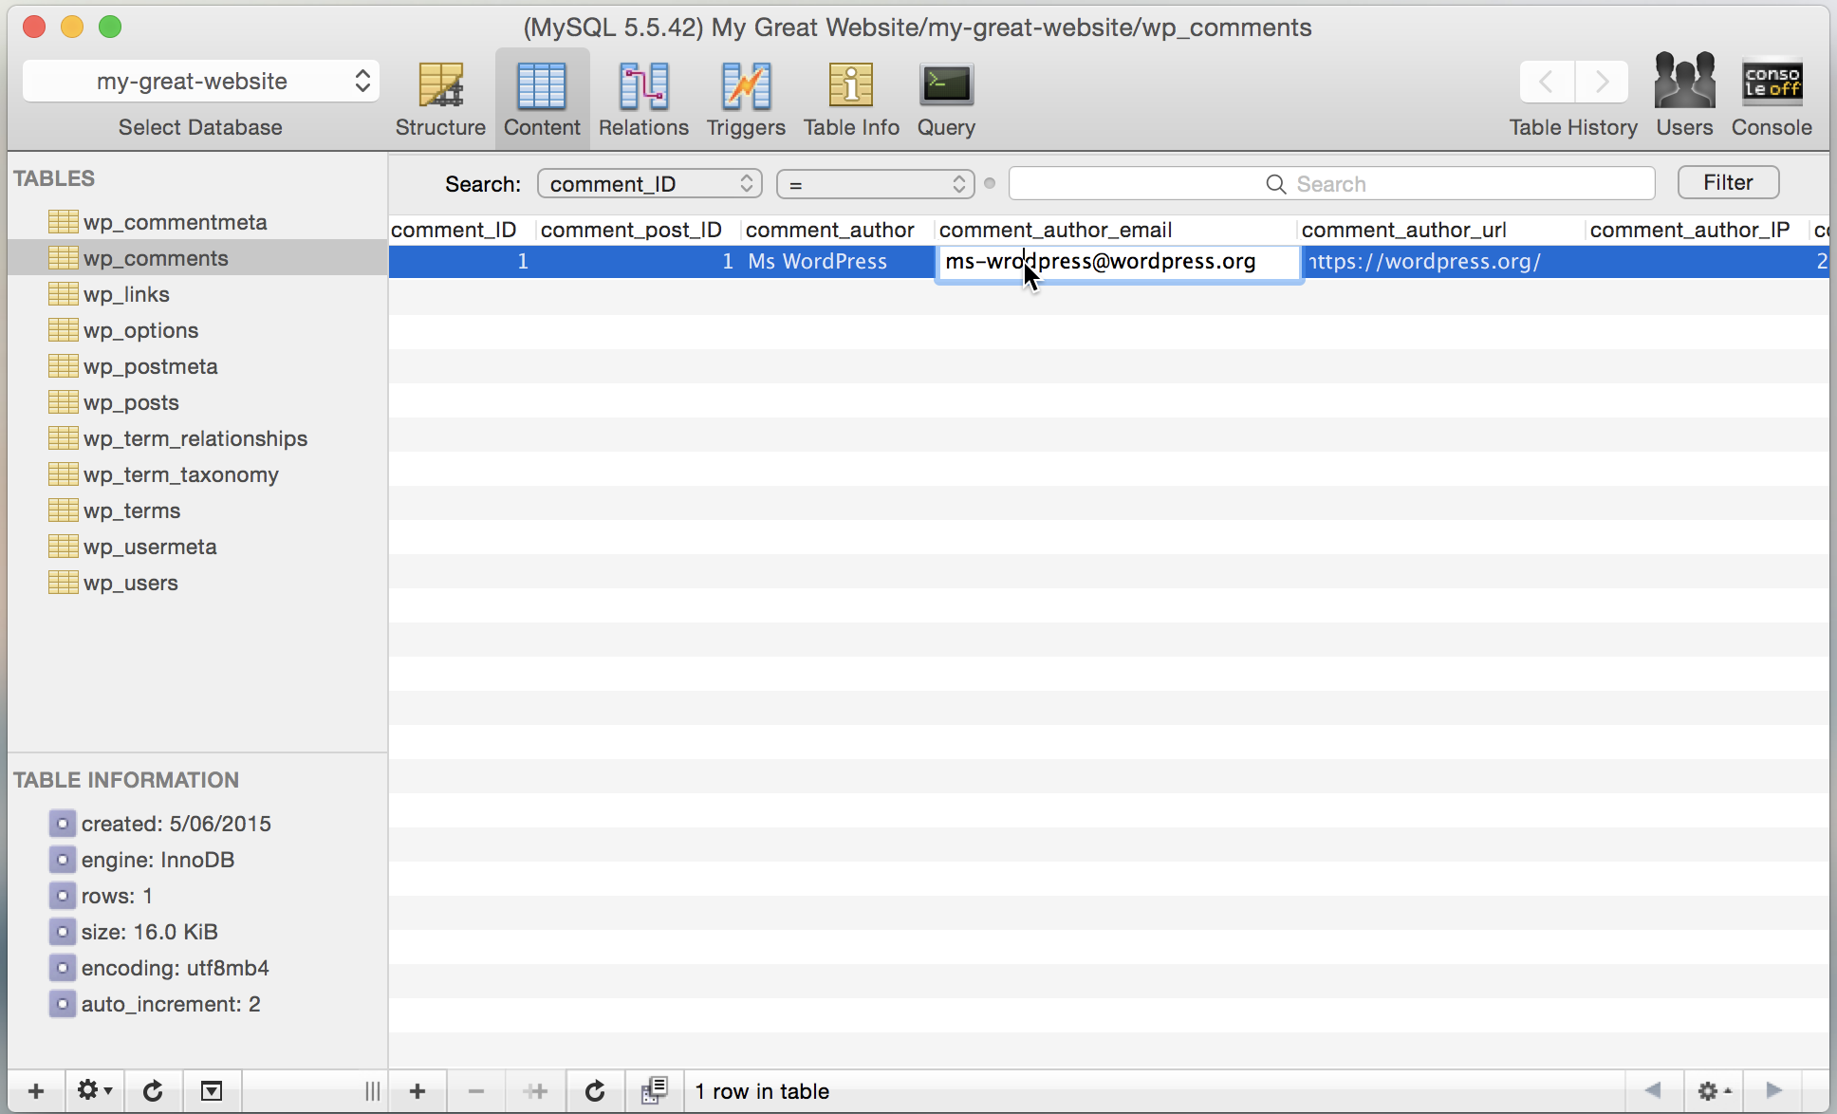Sort by comment_author column header
Viewport: 1837px width, 1114px height.
point(829,230)
